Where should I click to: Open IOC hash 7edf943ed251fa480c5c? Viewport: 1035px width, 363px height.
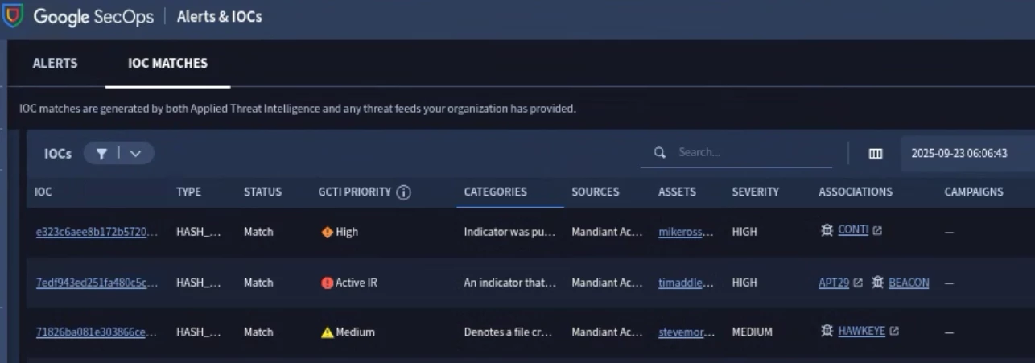[97, 283]
